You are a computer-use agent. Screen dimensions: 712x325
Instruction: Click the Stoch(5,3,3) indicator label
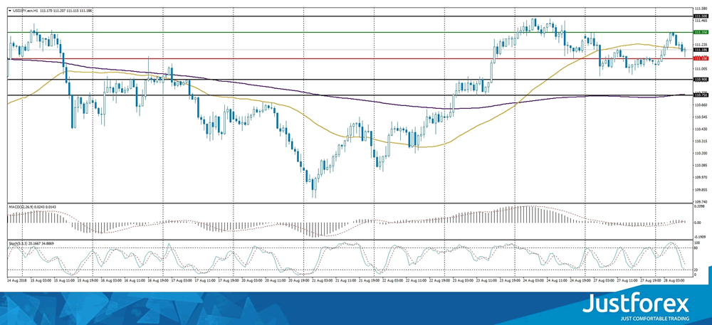[19, 243]
